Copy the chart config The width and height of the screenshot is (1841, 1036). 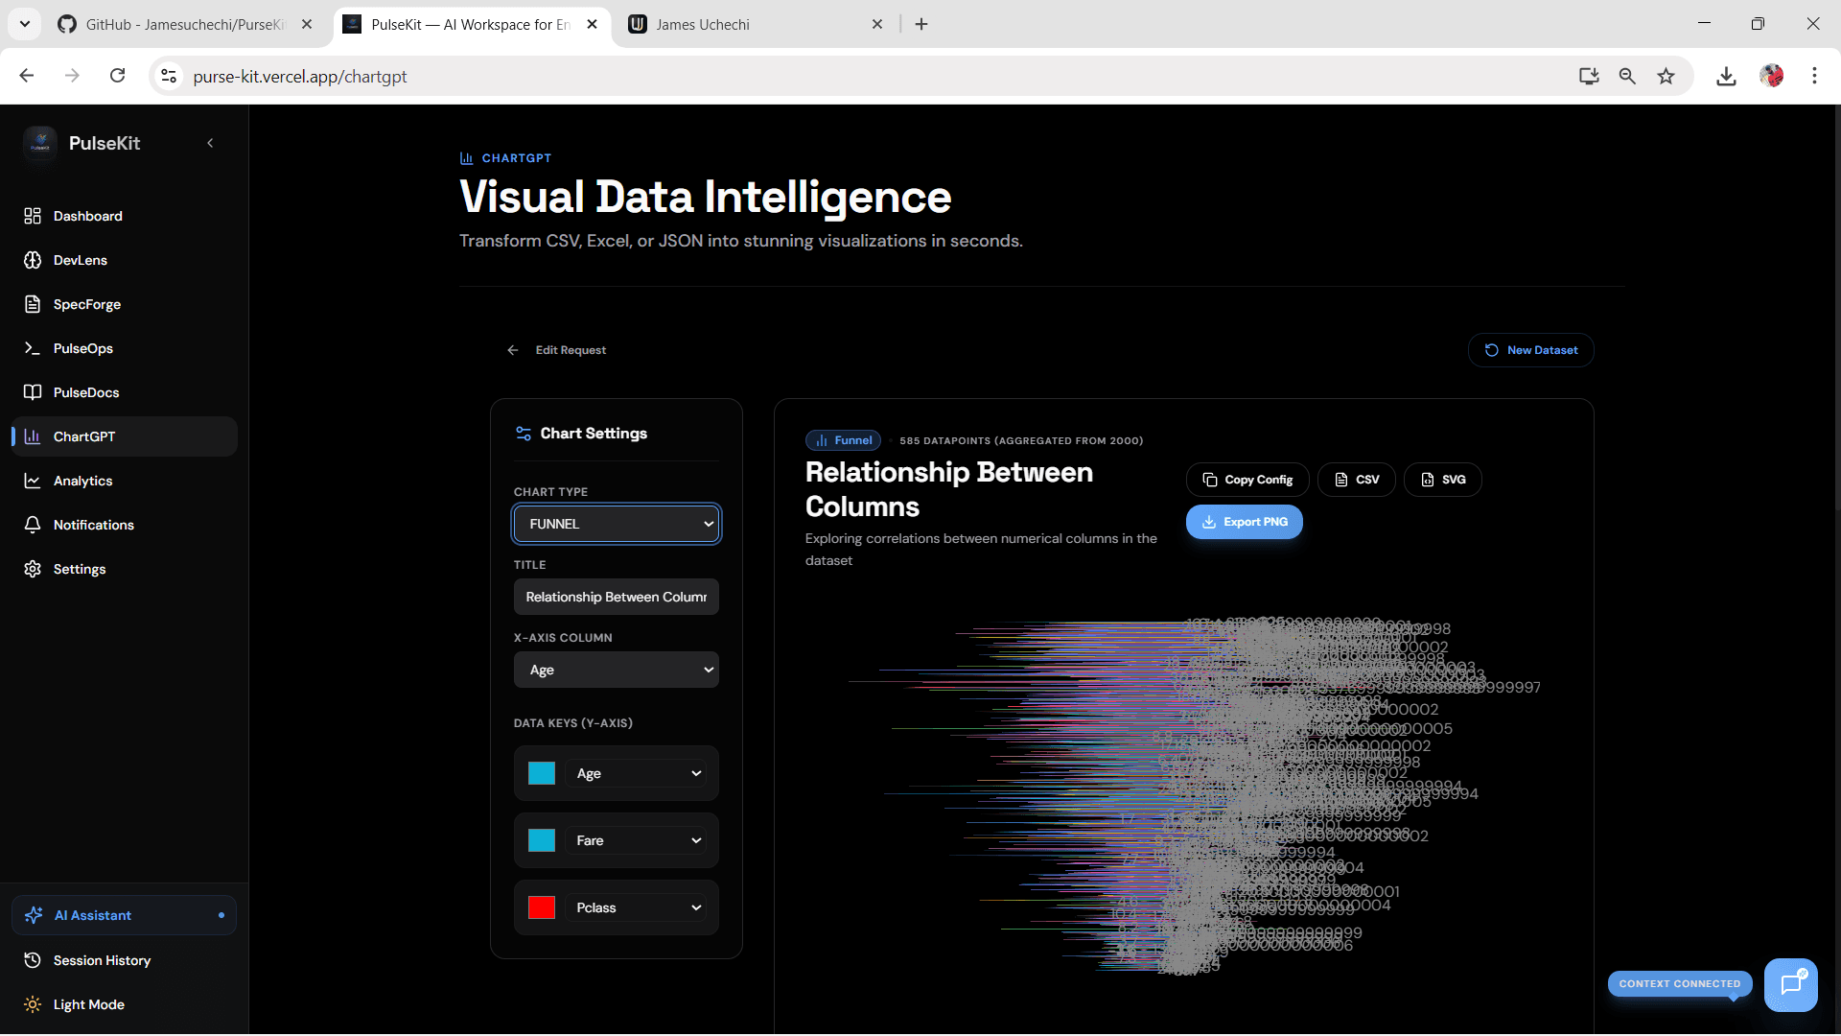[x=1247, y=480]
